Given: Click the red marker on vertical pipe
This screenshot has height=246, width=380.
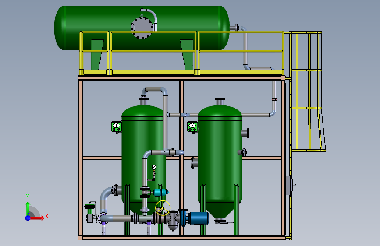Looking at the screenshot, I should click(274, 99).
